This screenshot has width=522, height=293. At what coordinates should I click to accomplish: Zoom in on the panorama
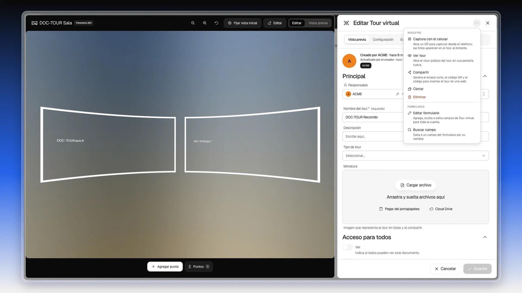(x=205, y=23)
